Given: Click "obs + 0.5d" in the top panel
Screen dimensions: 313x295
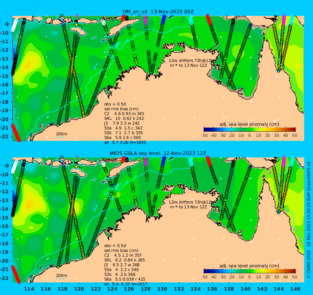Looking at the screenshot, I should click(115, 104).
